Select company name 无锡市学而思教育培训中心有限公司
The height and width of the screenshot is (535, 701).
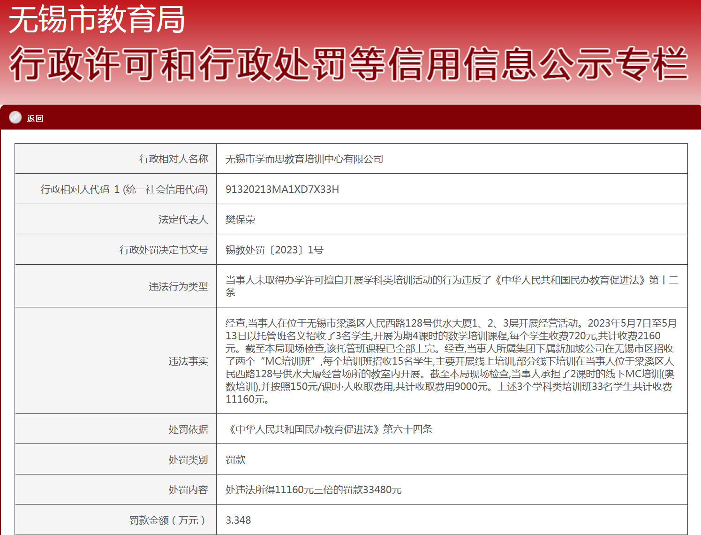(x=304, y=159)
